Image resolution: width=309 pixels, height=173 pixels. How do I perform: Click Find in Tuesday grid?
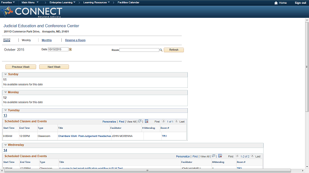click(122, 122)
